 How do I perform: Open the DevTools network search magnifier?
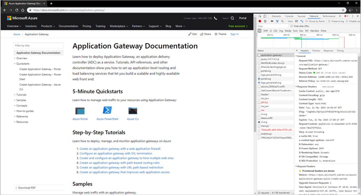coord(282,21)
